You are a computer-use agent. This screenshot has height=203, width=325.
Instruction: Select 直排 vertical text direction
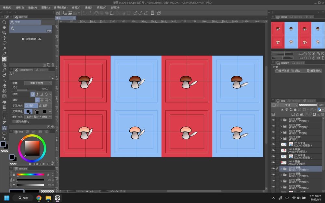(43, 106)
